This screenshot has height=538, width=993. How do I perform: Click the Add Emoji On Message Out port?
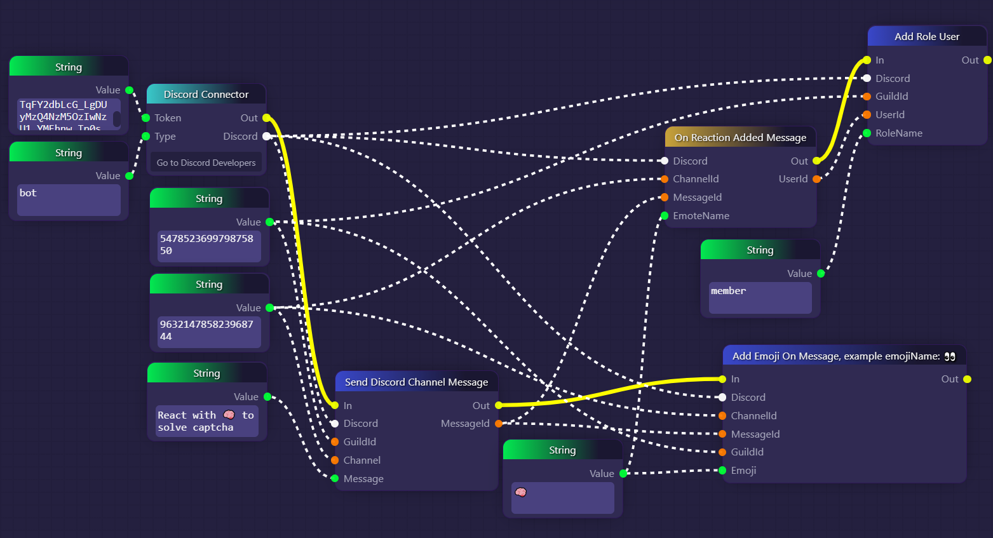(967, 379)
